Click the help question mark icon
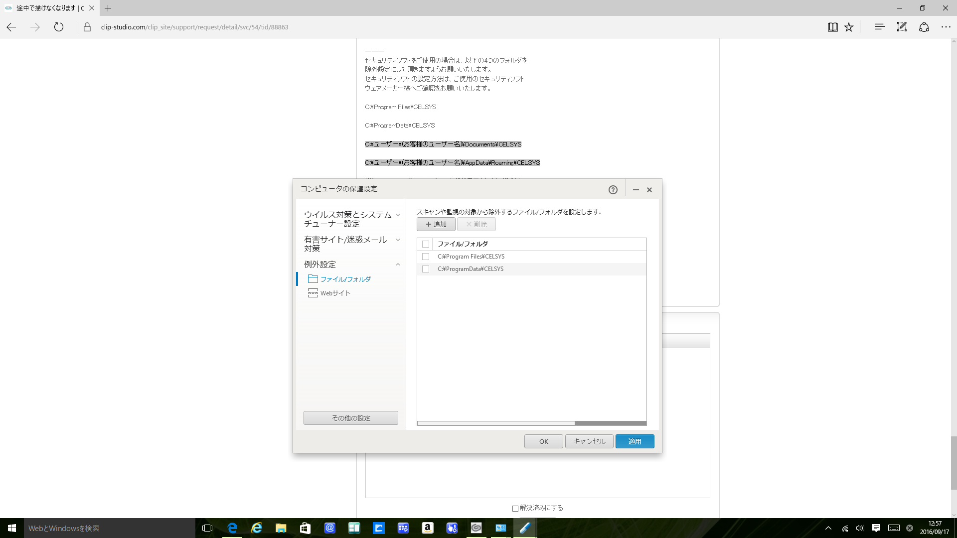This screenshot has height=538, width=957. click(613, 190)
